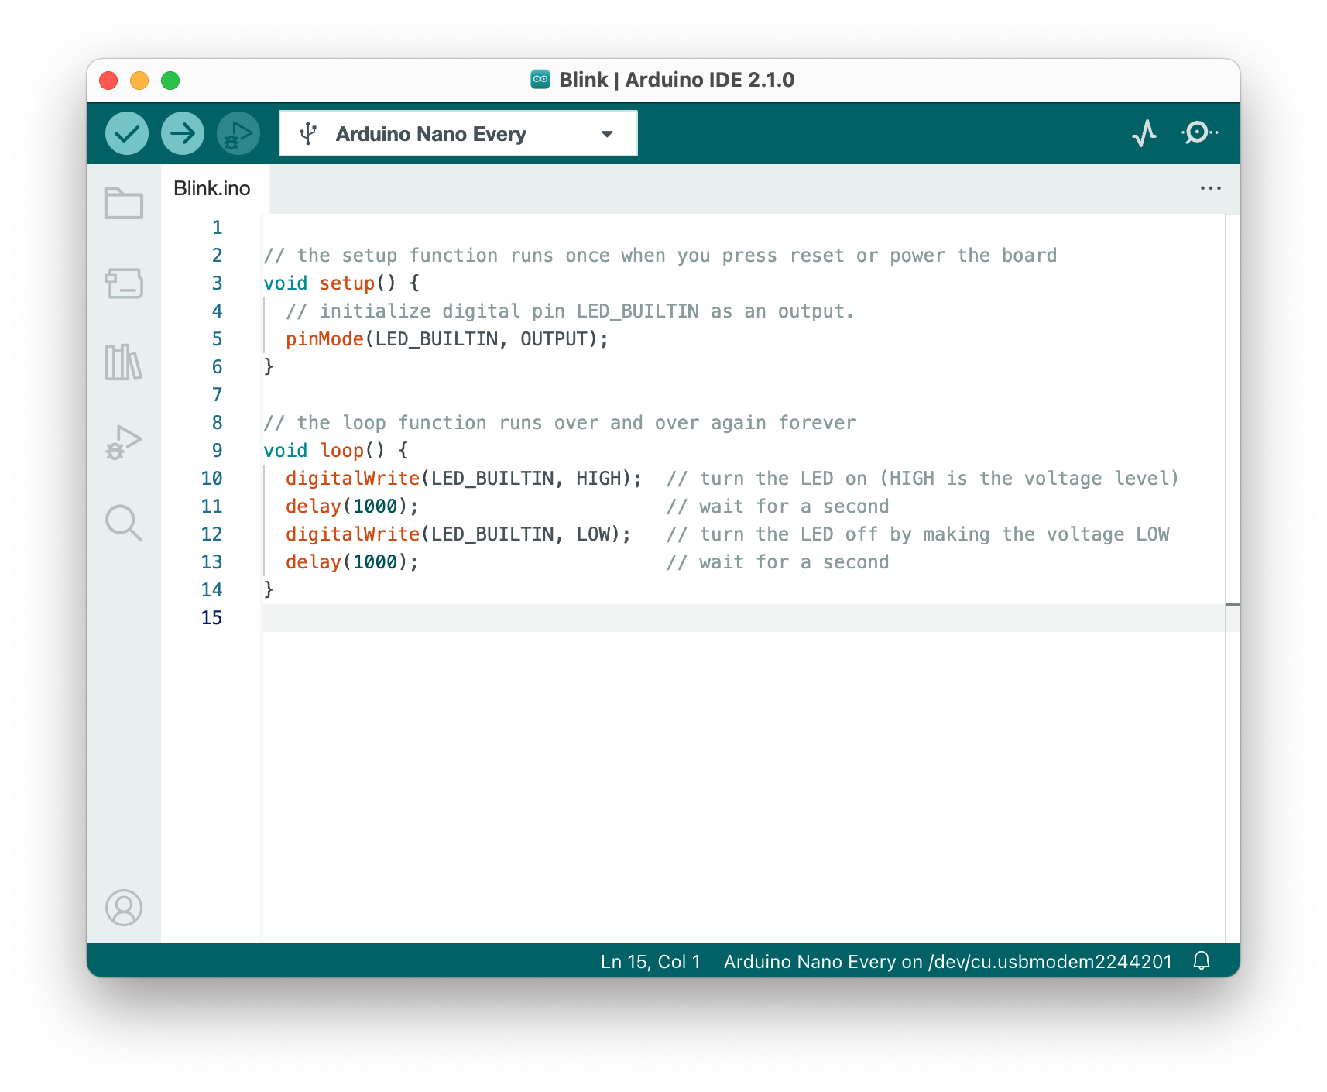Screen dimensions: 1327x1092
Task: Open the Boards Manager sidebar panel
Action: click(124, 283)
